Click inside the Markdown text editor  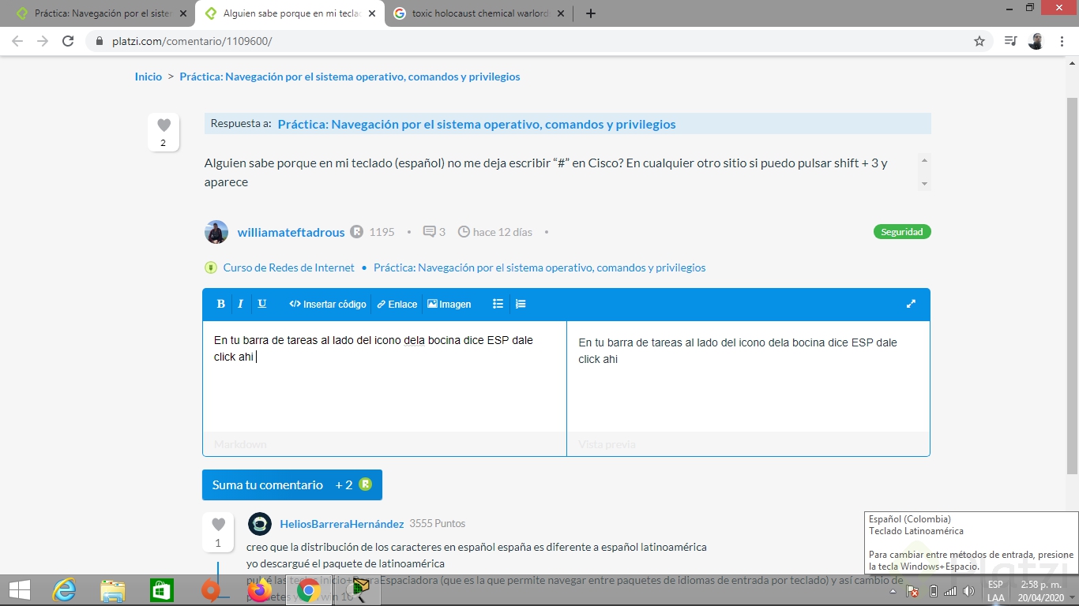coord(385,376)
